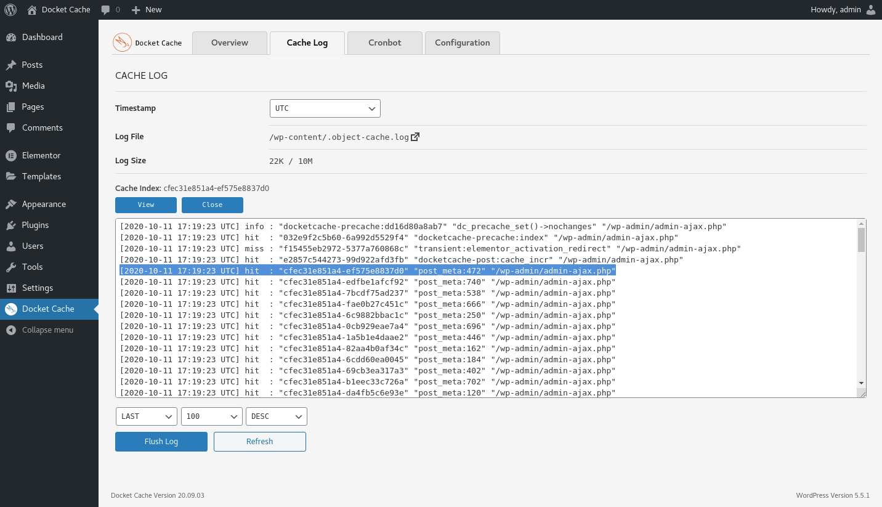The height and width of the screenshot is (507, 882).
Task: Click the comment bubble in the admin bar
Action: tap(105, 9)
